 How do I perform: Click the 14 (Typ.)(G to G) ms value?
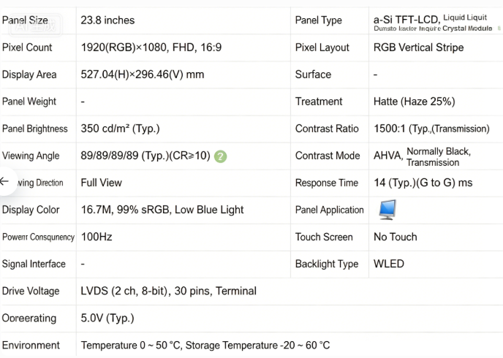click(x=423, y=183)
